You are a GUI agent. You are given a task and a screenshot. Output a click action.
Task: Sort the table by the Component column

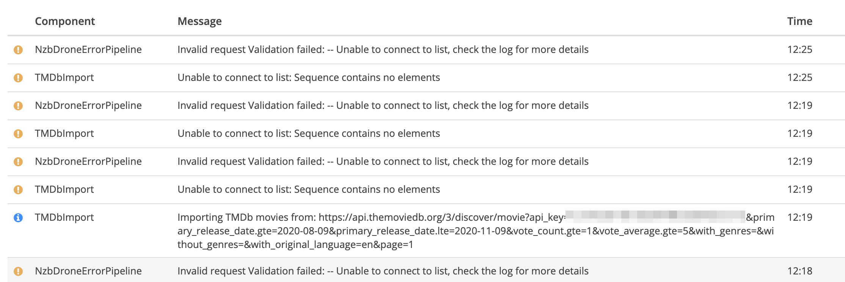(x=64, y=21)
